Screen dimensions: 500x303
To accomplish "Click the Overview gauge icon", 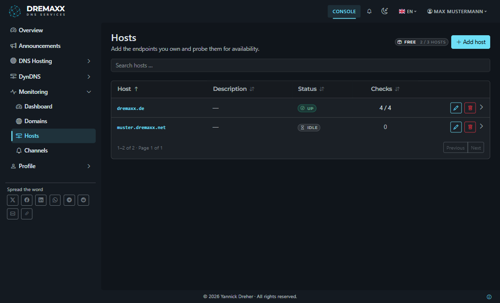I will [13, 30].
